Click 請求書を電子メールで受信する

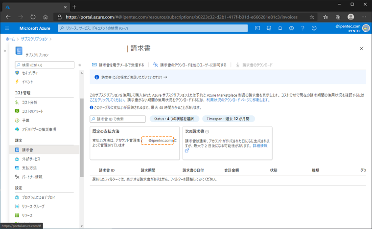(x=118, y=65)
